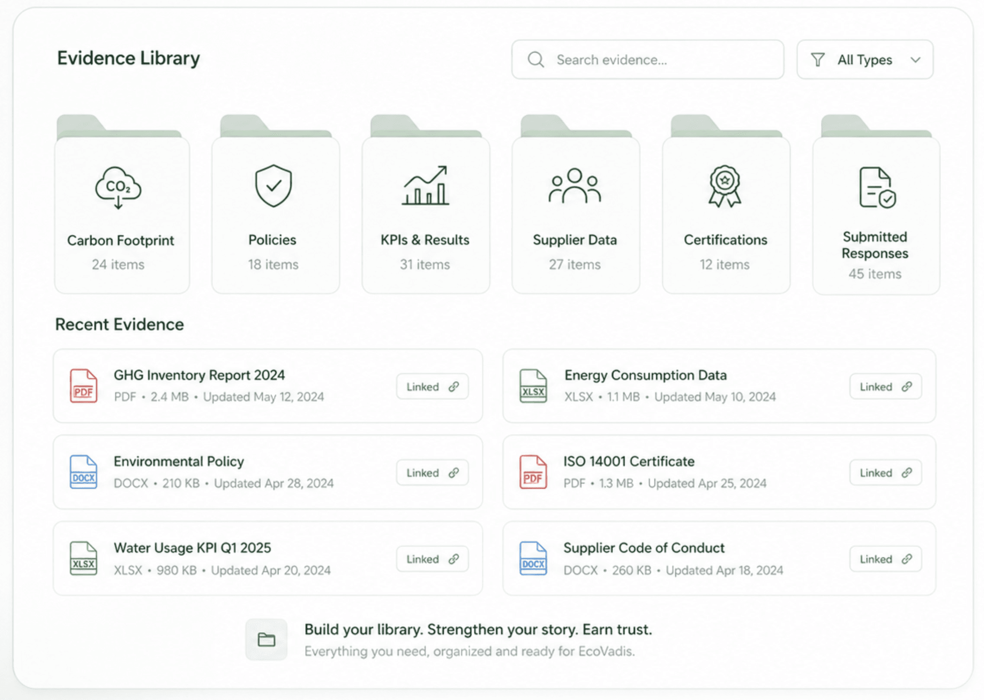The width and height of the screenshot is (984, 700).
Task: Open the All Types filter dropdown
Action: point(865,60)
